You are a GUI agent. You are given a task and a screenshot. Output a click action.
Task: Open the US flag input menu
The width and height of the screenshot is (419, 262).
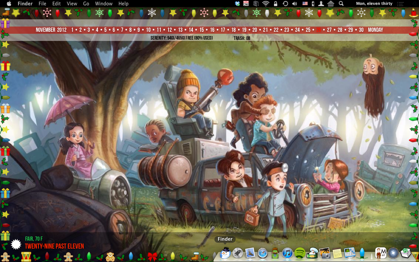[305, 4]
